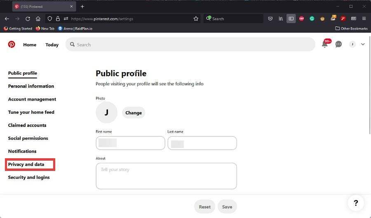Bookmark this page with the star icon
371x218 pixels.
(196, 19)
